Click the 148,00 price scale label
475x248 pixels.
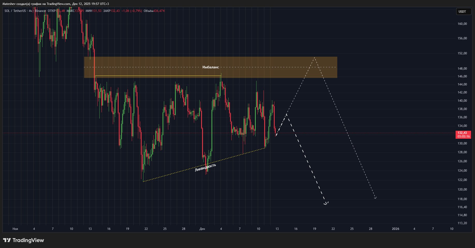[462, 69]
